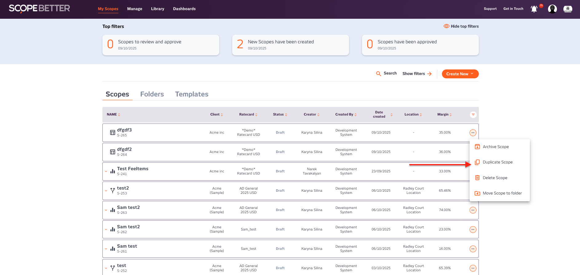Click the ScopeBetter logo
This screenshot has height=275, width=580.
(x=39, y=9)
